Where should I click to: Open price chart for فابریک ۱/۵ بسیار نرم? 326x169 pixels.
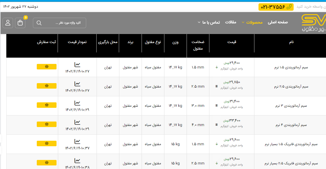77,142
